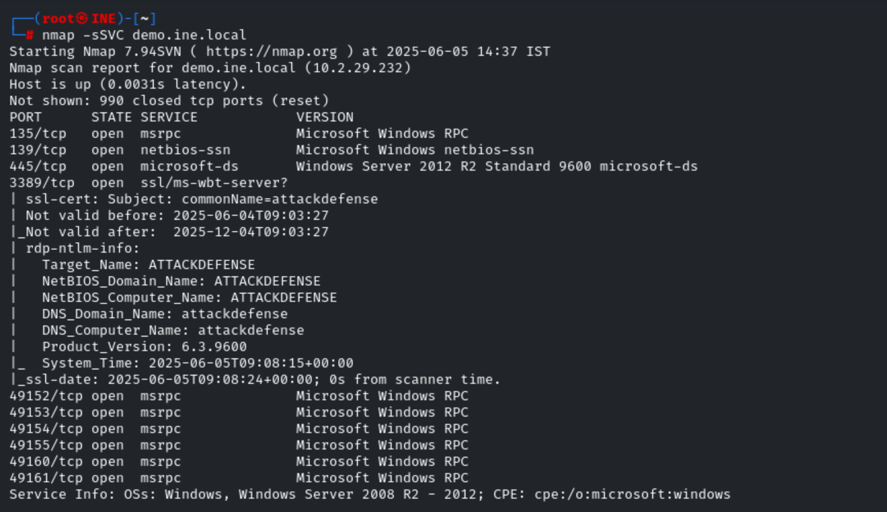Click the Windows Server 2012 R2 Standard version text

[423, 167]
